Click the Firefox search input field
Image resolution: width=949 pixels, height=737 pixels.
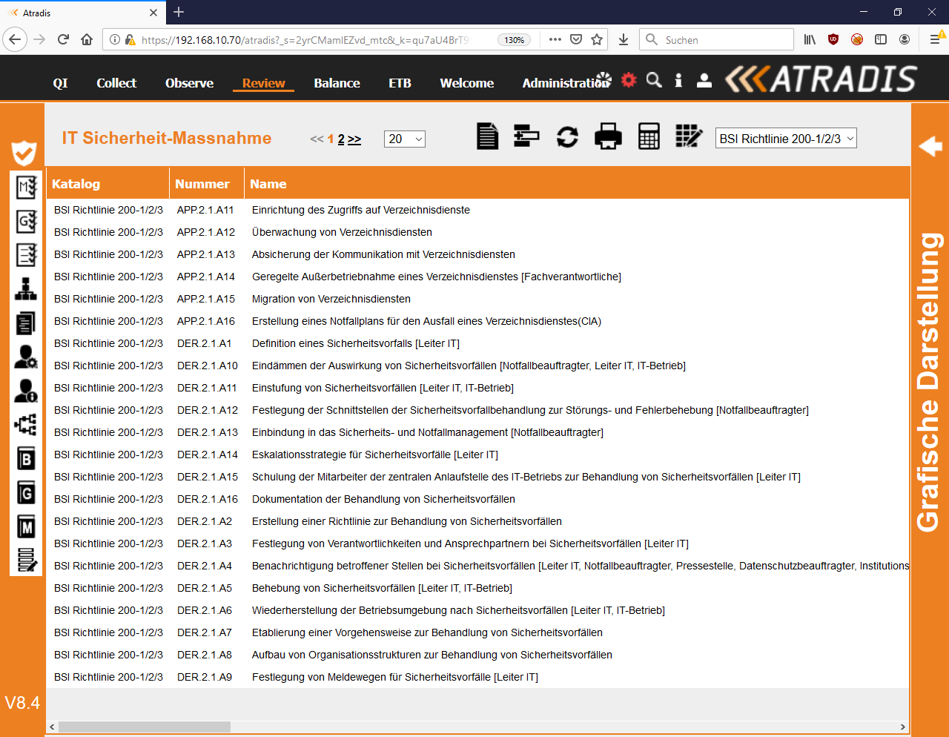pyautogui.click(x=725, y=40)
